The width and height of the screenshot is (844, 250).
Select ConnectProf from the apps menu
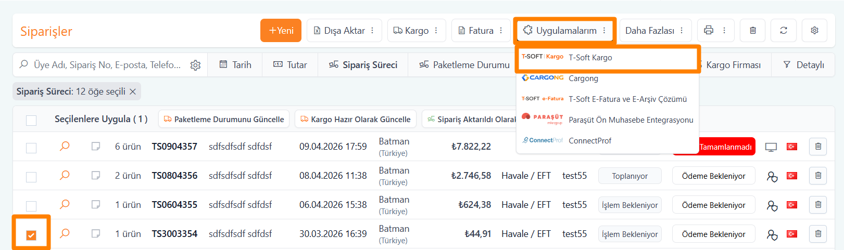608,141
